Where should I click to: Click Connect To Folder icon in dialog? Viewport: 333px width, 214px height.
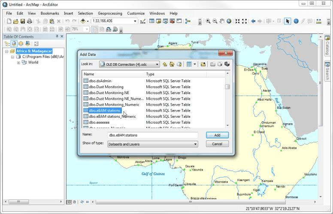203,64
